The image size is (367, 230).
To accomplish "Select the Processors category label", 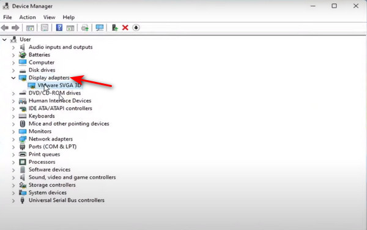I will 42,162.
